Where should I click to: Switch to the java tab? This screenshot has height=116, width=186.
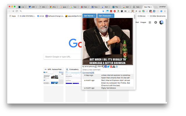point(65,7)
